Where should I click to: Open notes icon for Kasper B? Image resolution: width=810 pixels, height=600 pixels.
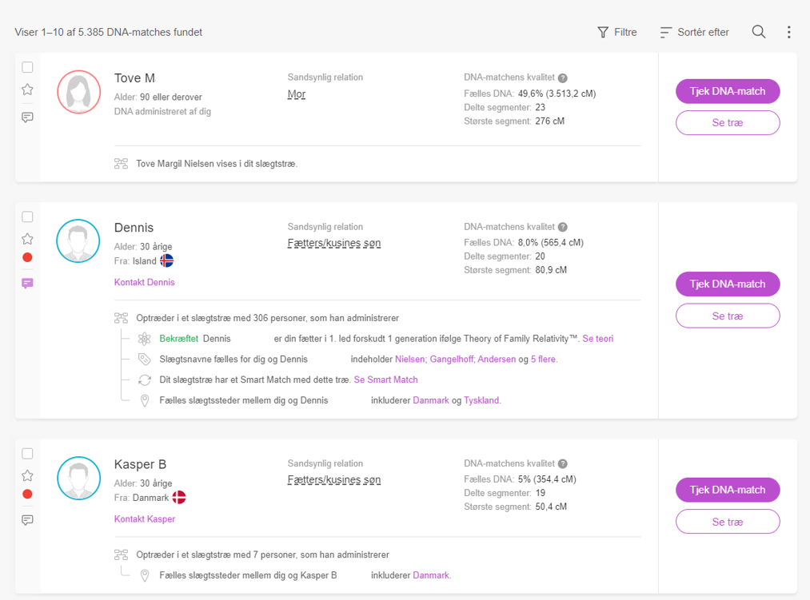click(x=27, y=520)
